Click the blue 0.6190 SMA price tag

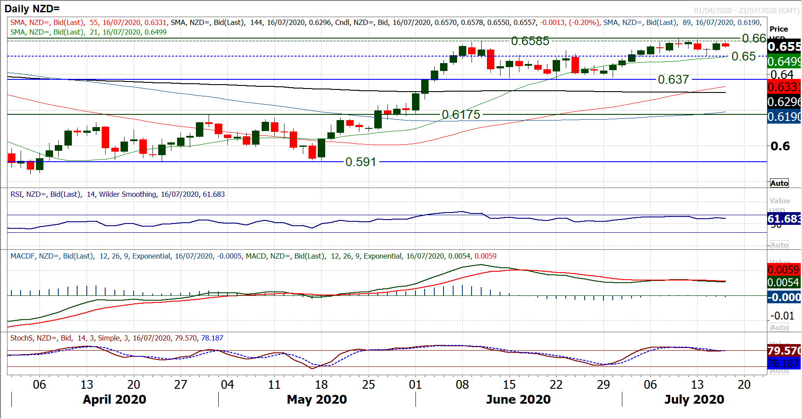tap(784, 117)
